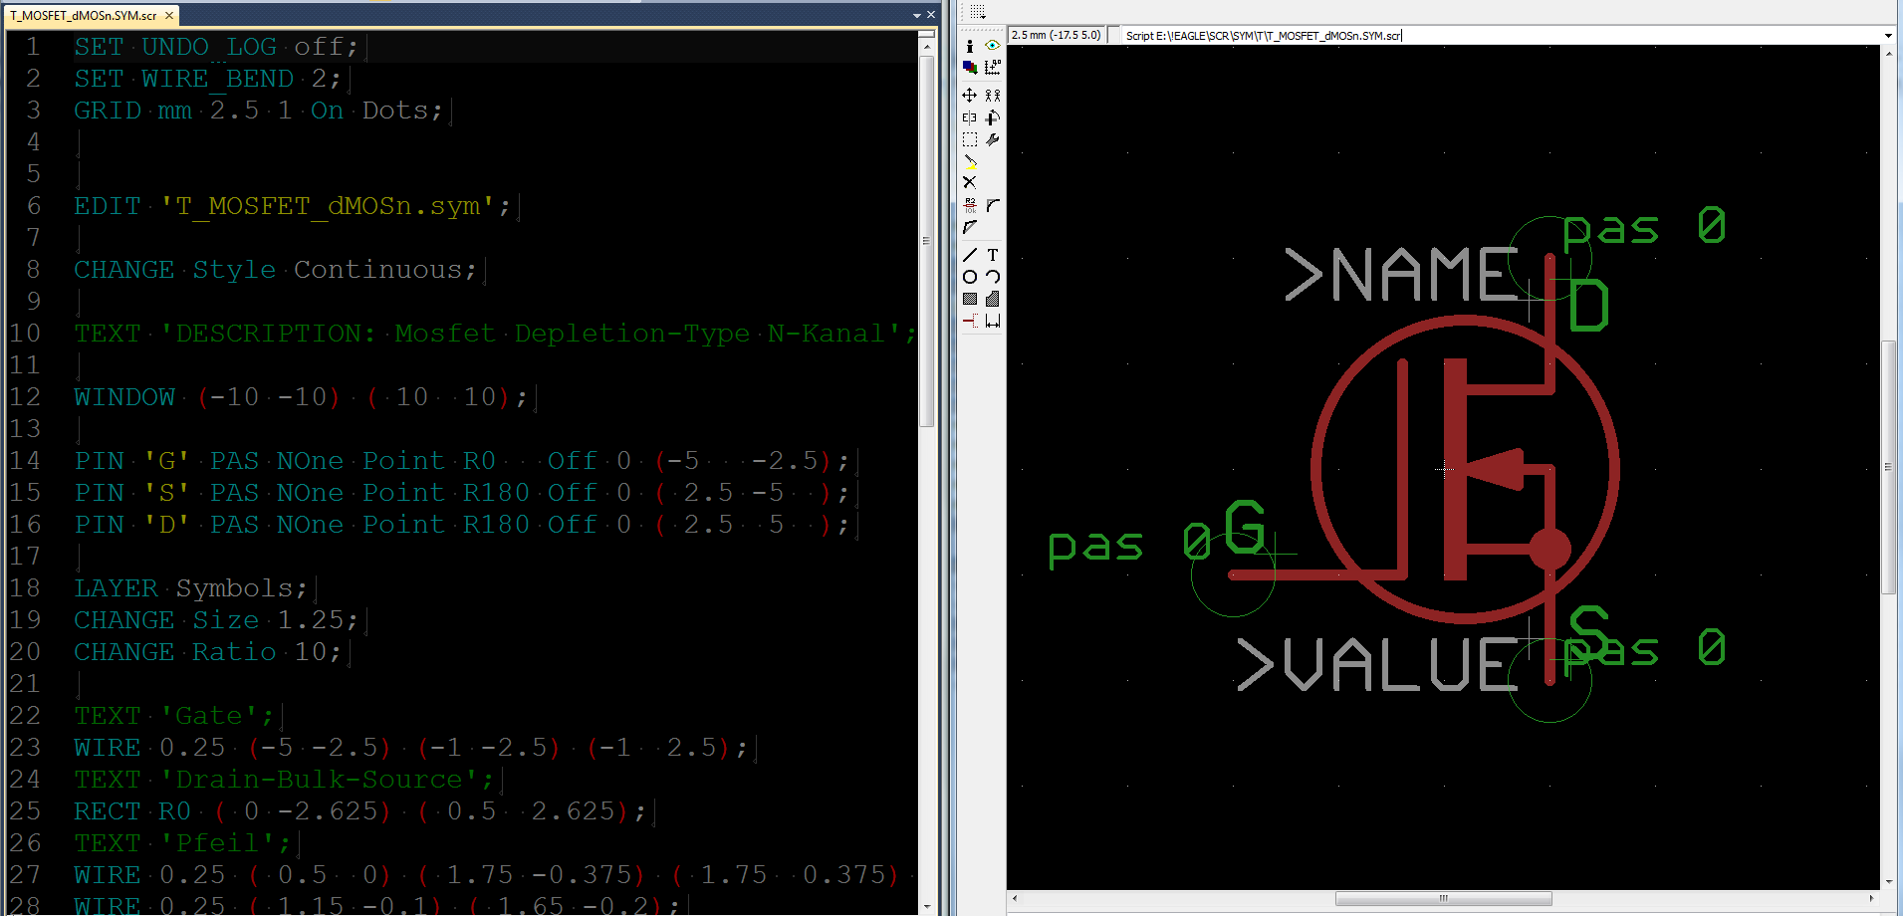Click the canvas scroll left arrow
1903x916 pixels.
pyautogui.click(x=1015, y=898)
